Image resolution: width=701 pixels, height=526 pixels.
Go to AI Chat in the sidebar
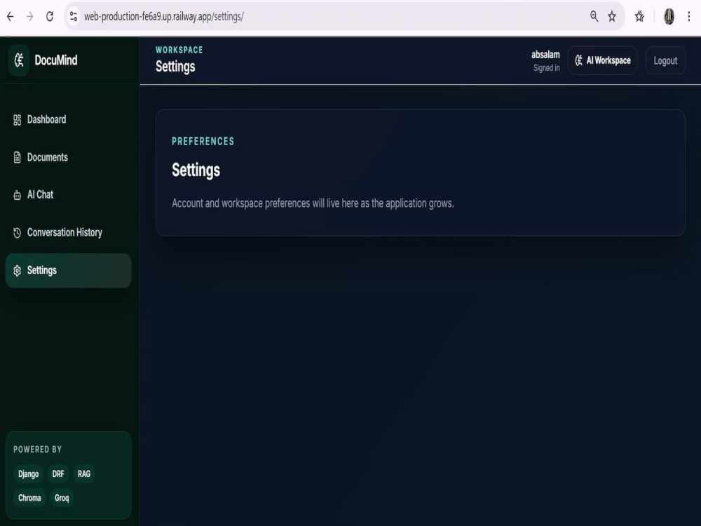point(69,194)
